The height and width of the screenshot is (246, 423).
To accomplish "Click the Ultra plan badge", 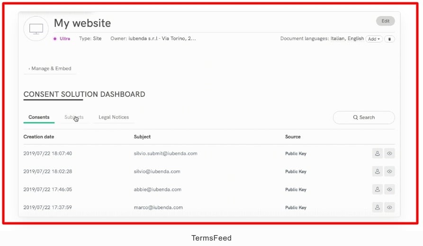I will point(62,39).
